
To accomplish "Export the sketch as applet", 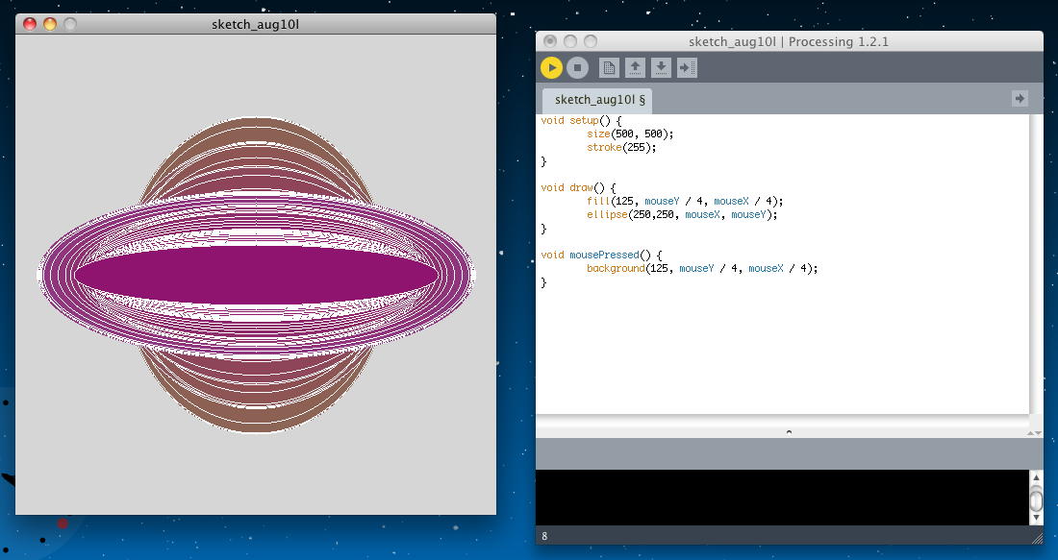I will coord(687,67).
